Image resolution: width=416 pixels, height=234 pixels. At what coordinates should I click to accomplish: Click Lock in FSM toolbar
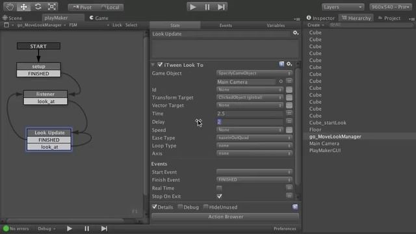[x=117, y=25]
